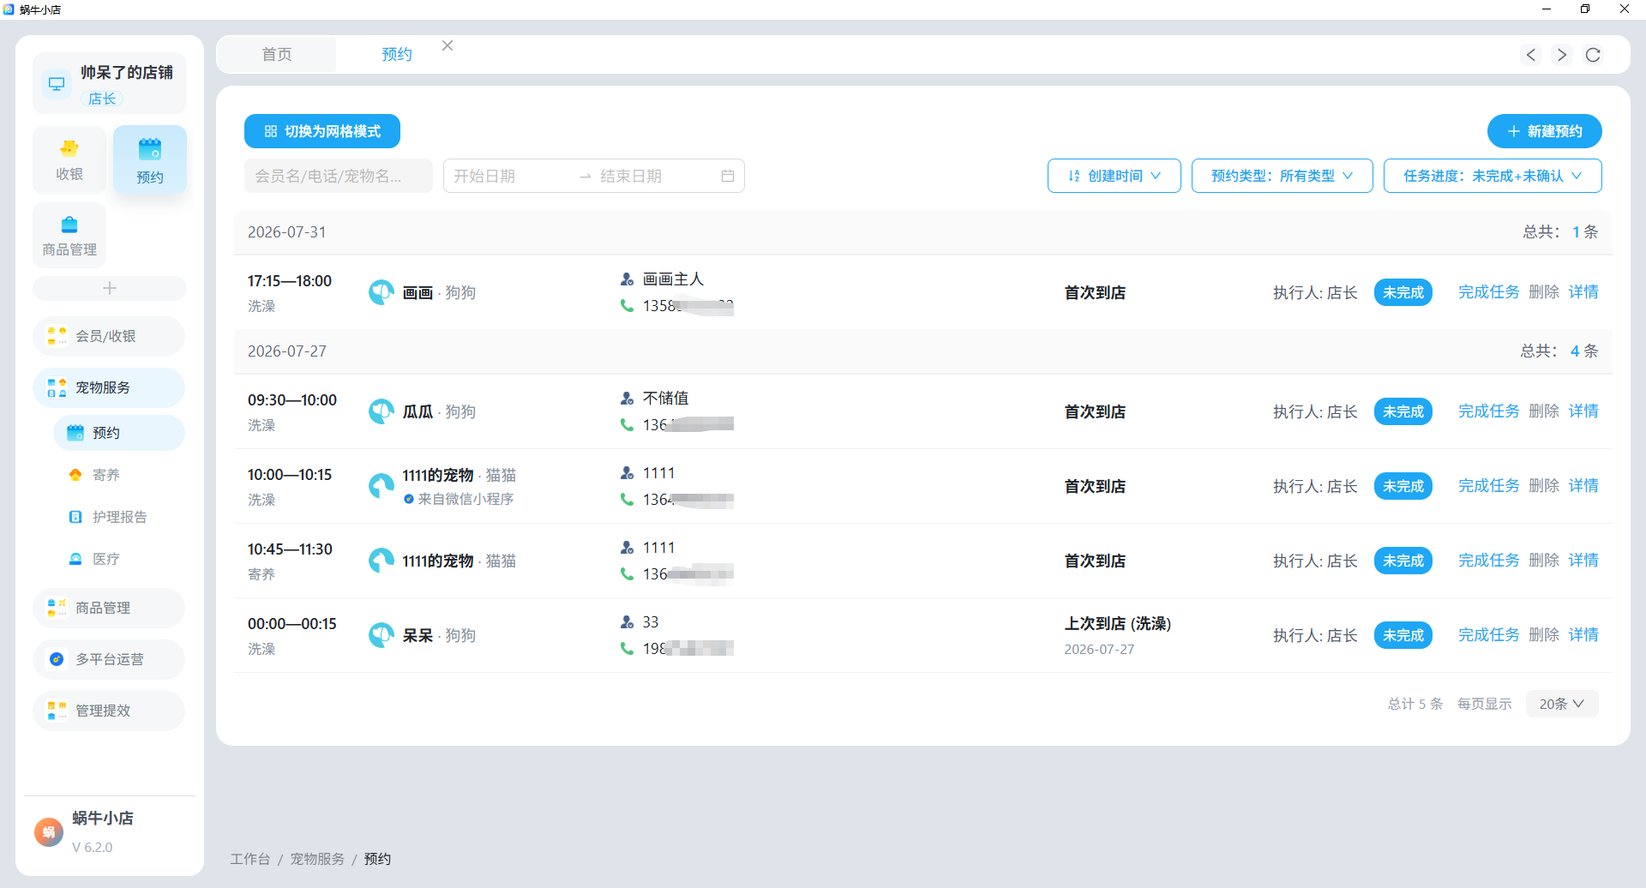
Task: Click 未完成 status badge on 10:45—11:30 row
Action: coord(1403,561)
